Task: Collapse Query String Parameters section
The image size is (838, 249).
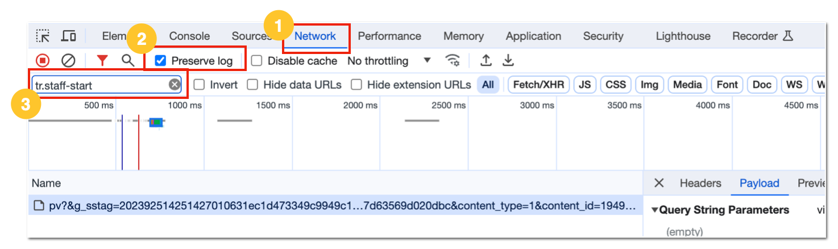Action: [655, 210]
